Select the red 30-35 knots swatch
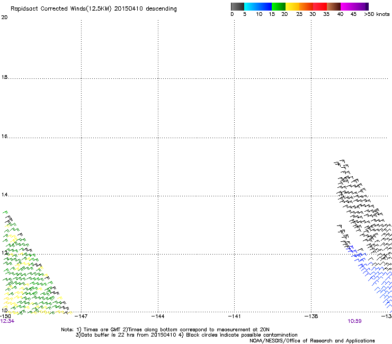 pyautogui.click(x=320, y=6)
